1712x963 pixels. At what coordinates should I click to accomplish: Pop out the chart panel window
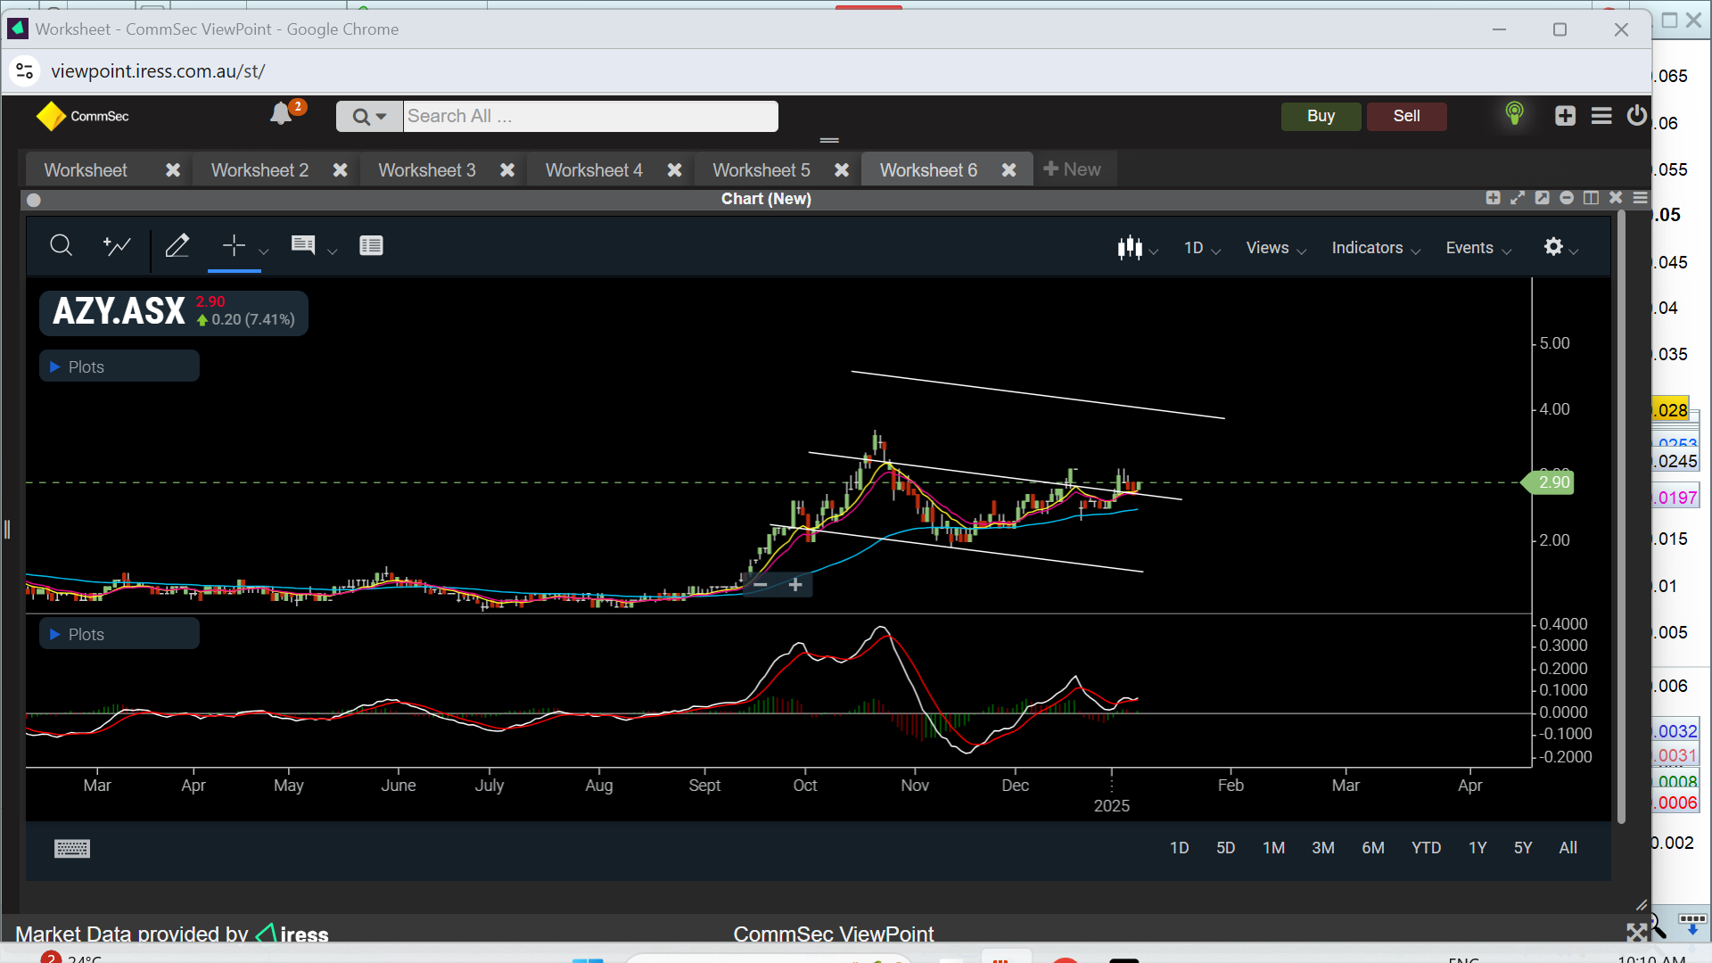coord(1542,198)
